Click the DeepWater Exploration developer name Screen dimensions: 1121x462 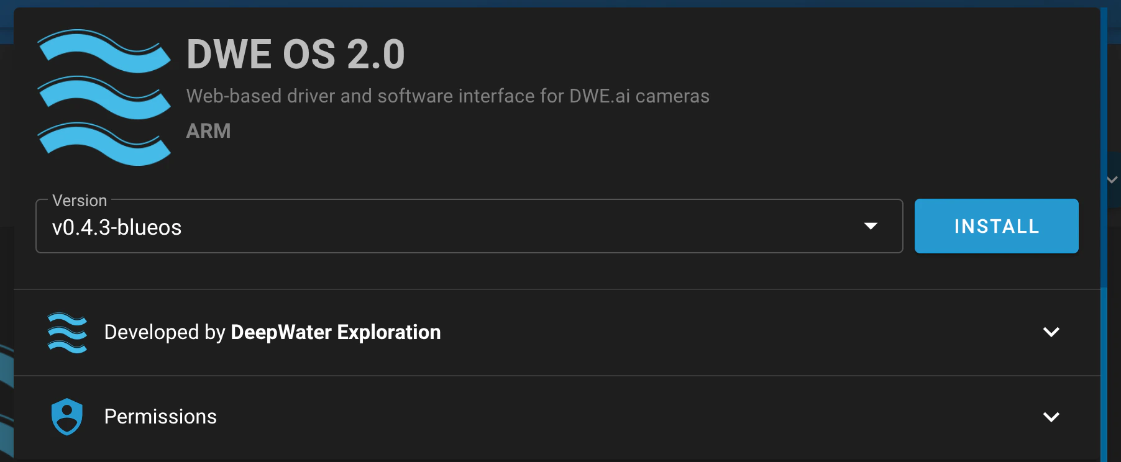pos(336,333)
